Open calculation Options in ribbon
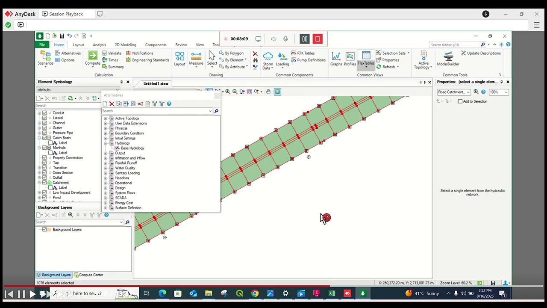This screenshot has width=547, height=308. click(65, 60)
